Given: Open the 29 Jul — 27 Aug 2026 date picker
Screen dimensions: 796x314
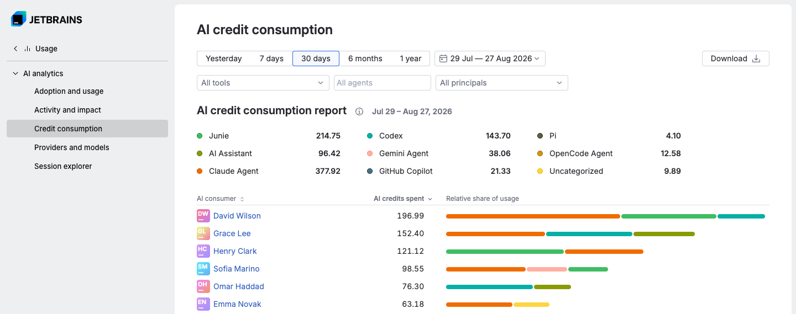Looking at the screenshot, I should pyautogui.click(x=490, y=58).
